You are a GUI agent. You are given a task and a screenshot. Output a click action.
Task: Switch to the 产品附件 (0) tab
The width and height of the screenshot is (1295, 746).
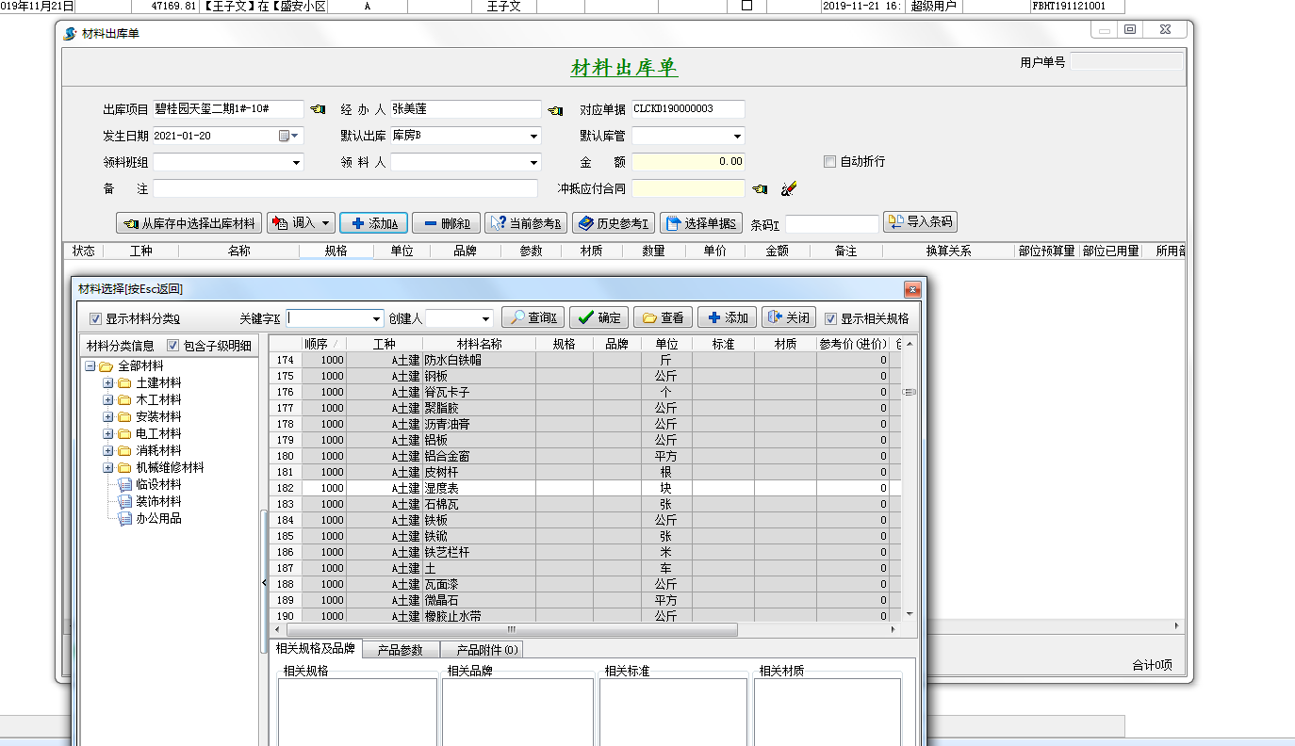pos(487,650)
